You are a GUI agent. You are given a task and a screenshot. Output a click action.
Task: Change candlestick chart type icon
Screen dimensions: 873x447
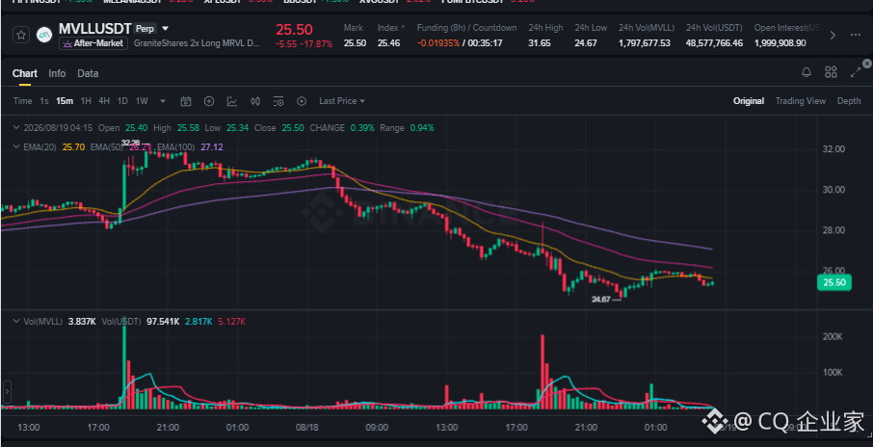[x=255, y=101]
